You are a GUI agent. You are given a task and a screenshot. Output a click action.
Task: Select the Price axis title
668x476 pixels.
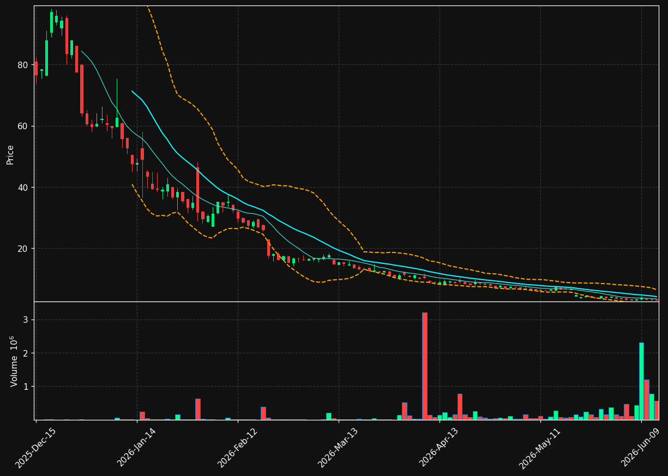10,154
